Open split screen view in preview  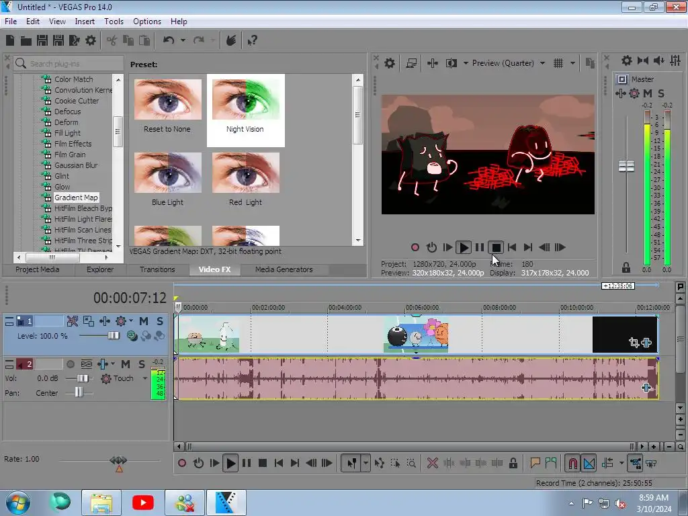451,63
